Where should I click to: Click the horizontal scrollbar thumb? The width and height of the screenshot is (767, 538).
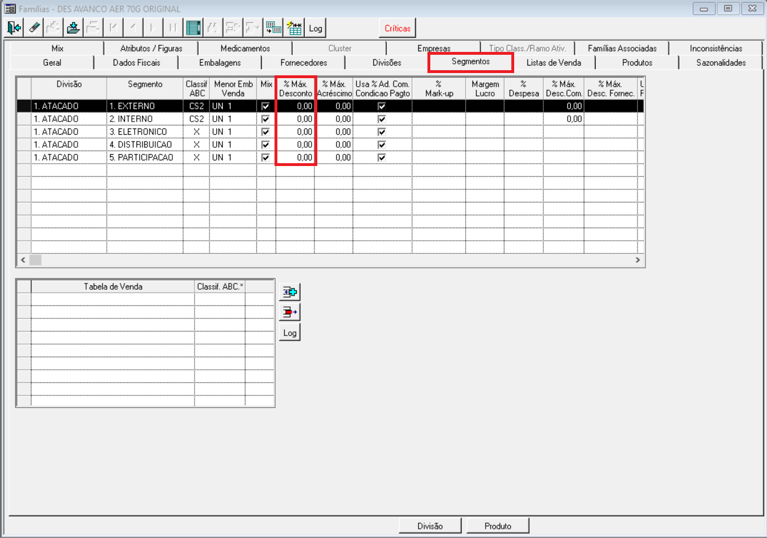pyautogui.click(x=35, y=260)
